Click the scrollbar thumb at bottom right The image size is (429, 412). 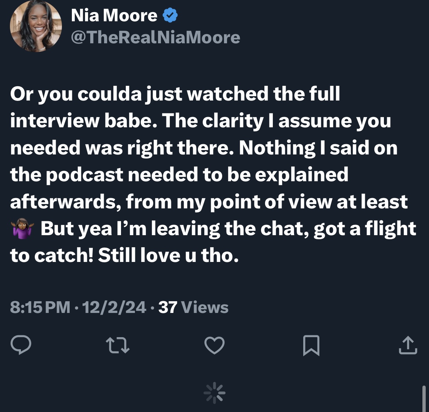point(424,398)
